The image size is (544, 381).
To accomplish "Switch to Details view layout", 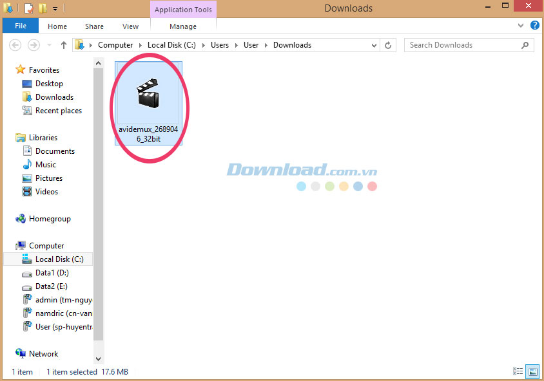I will (518, 371).
